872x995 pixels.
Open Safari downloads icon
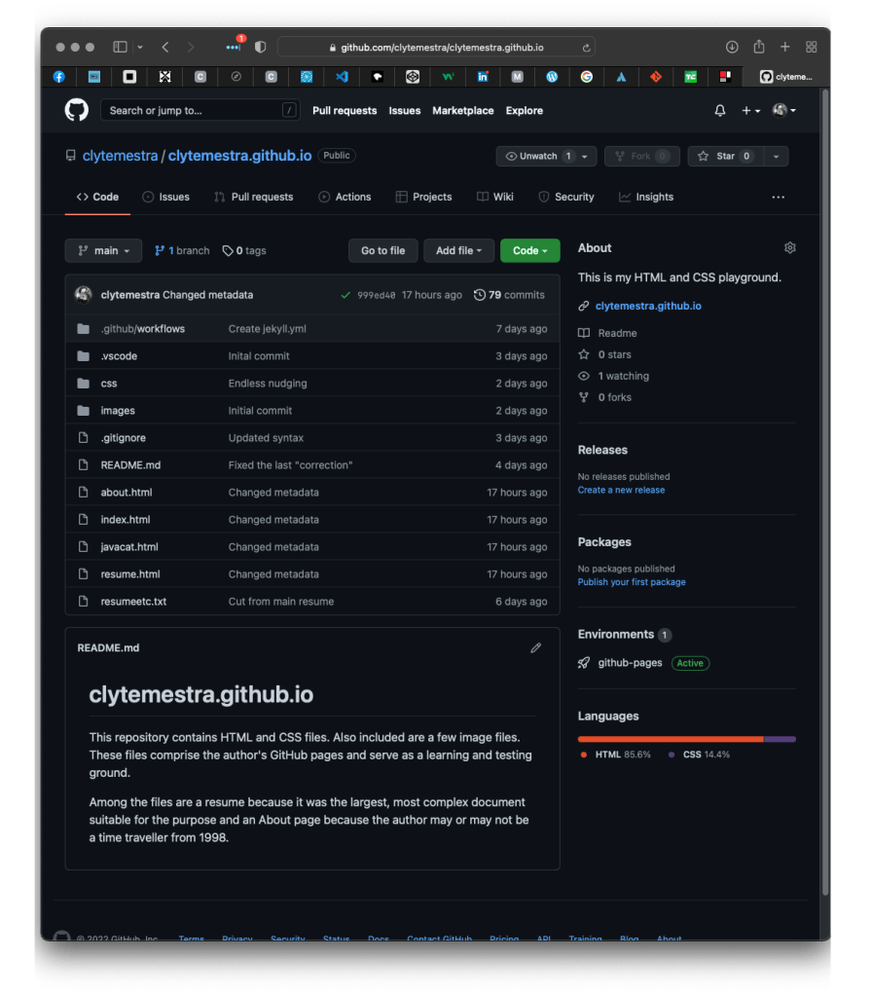(x=732, y=47)
